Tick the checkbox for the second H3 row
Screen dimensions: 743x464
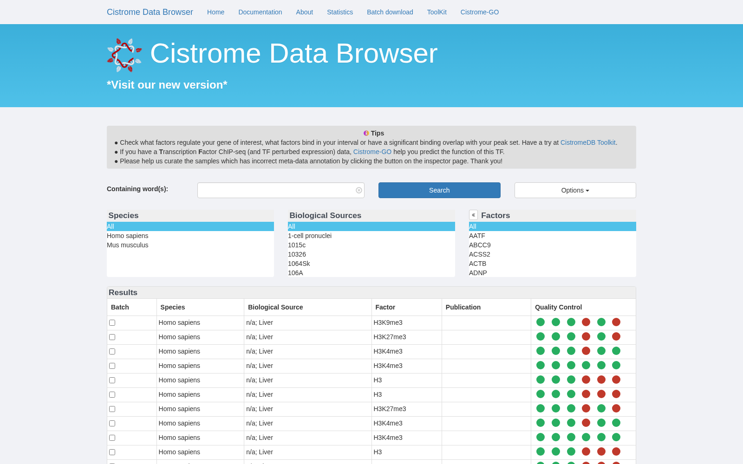tap(112, 395)
